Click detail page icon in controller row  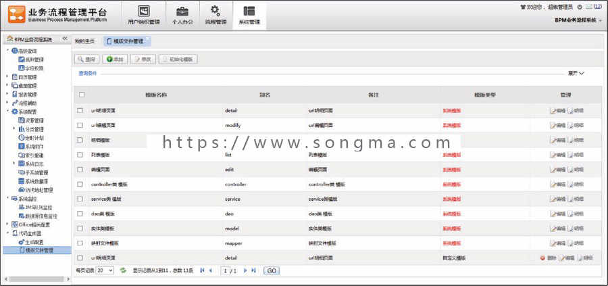570,185
